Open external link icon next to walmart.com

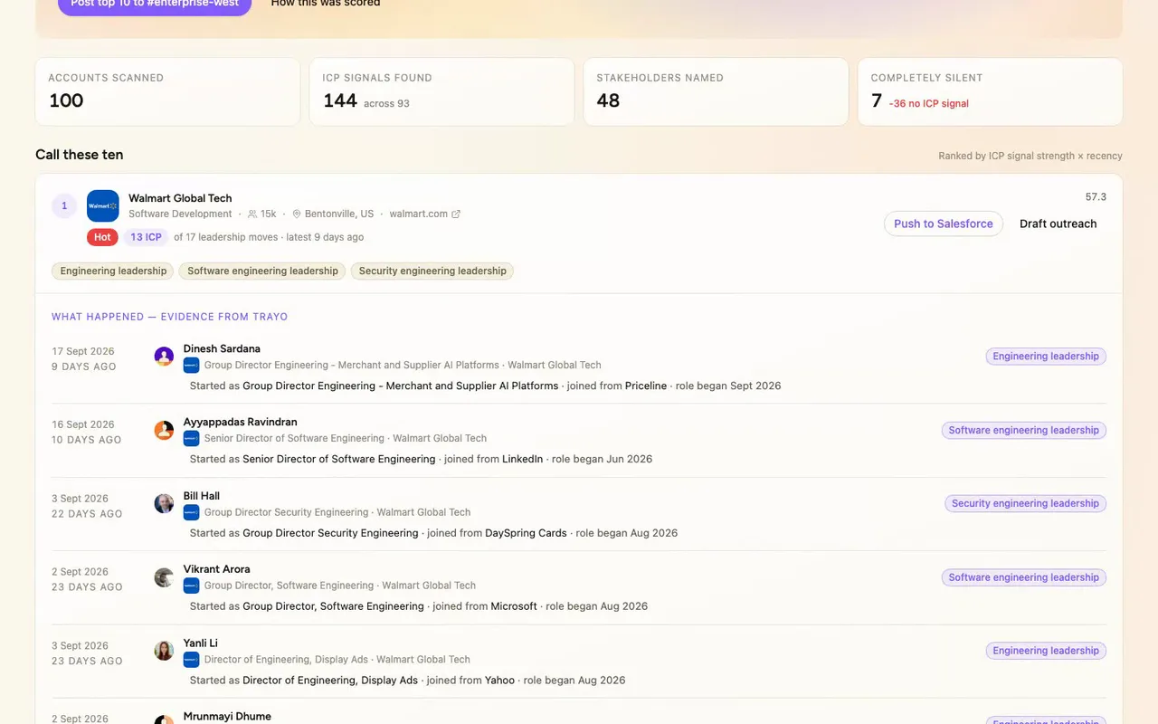[456, 214]
